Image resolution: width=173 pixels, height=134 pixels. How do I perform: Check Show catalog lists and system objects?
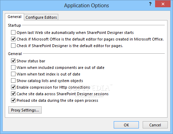(13, 81)
